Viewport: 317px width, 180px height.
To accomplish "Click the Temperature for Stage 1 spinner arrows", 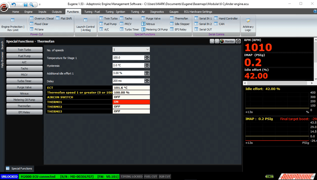I will [x=147, y=58].
